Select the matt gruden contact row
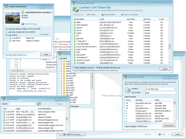 (120, 55)
